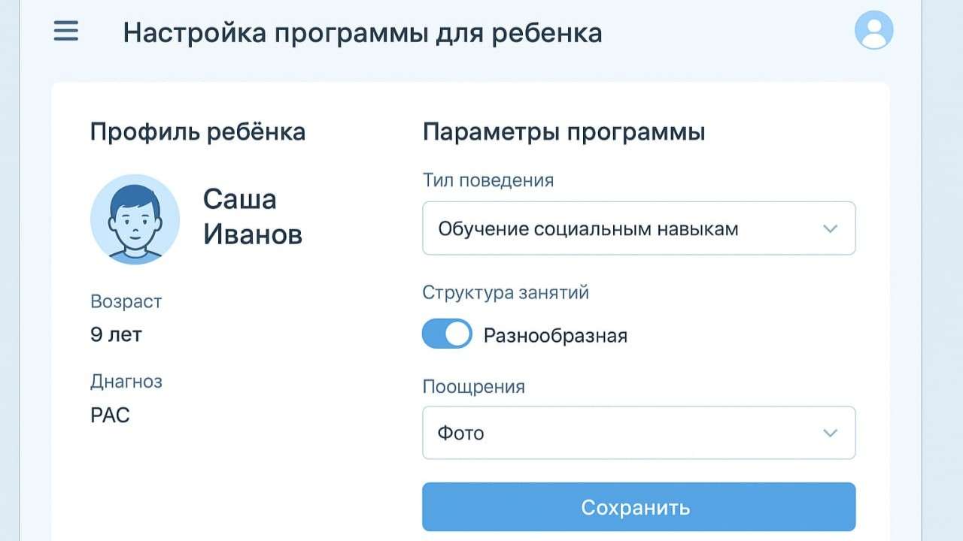Toggle the Структура занятий switch
The height and width of the screenshot is (541, 963).
click(x=447, y=334)
